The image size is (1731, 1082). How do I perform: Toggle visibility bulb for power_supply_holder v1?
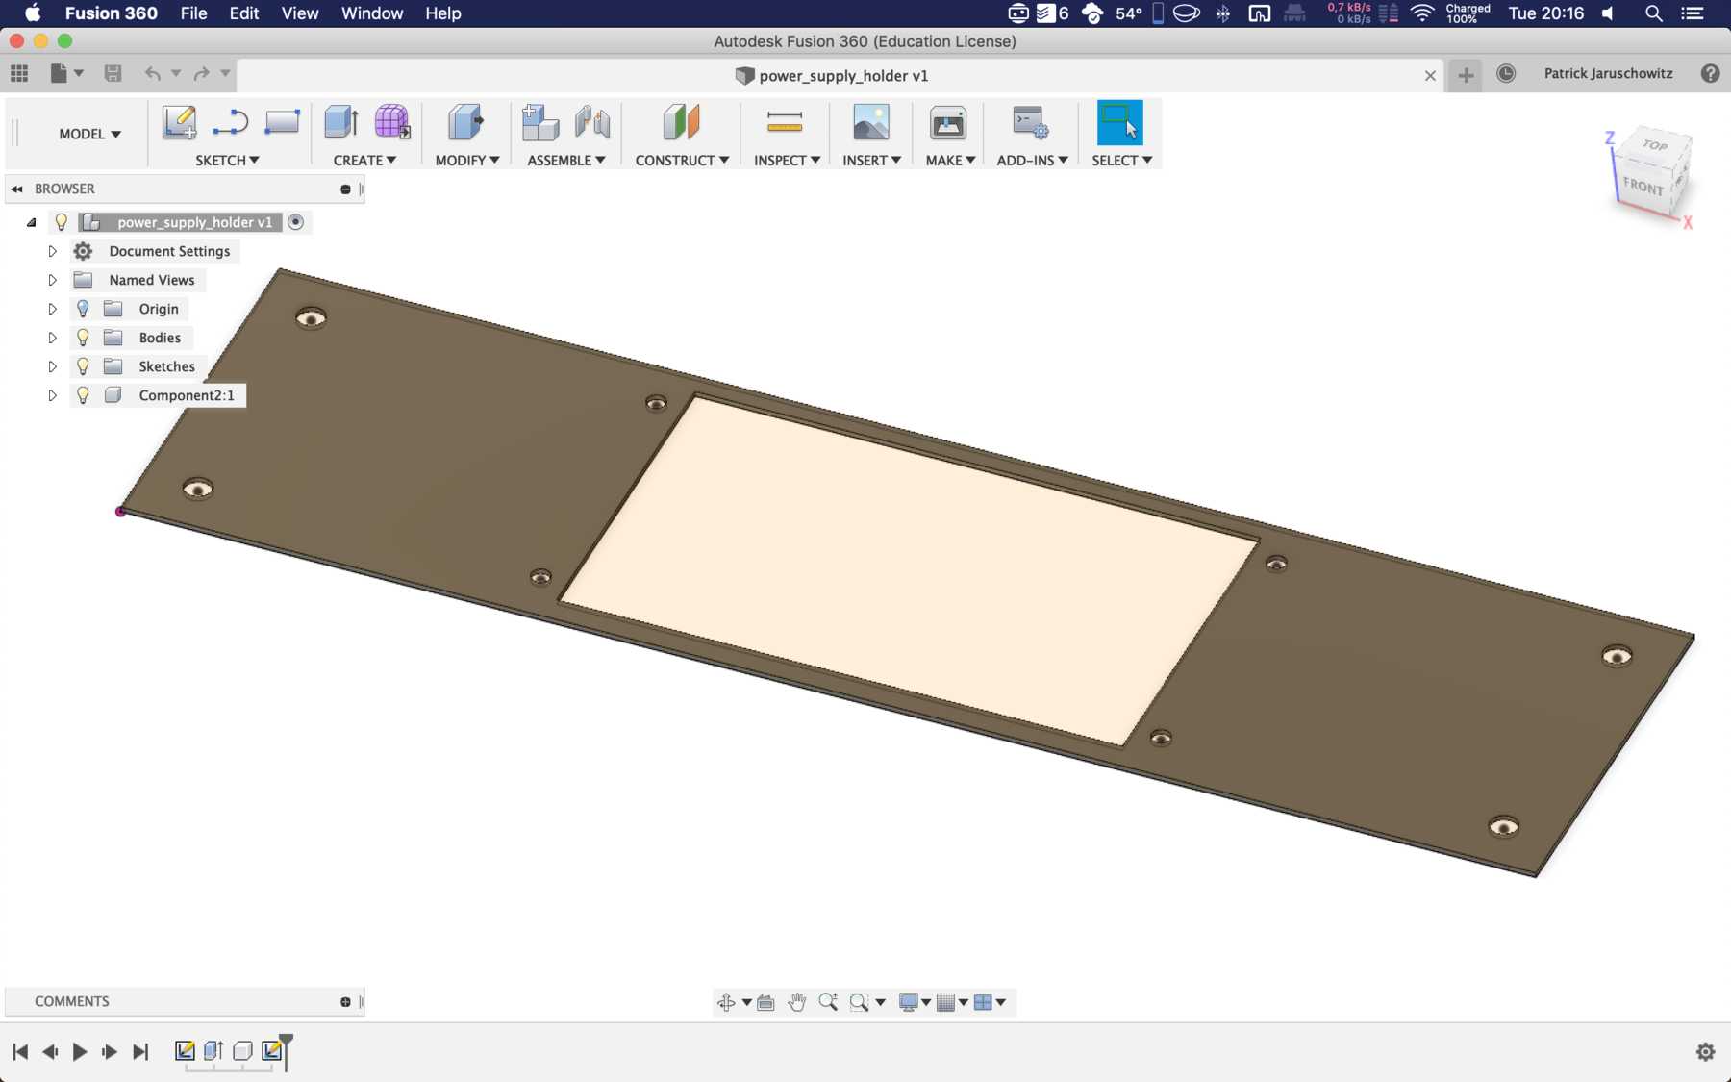[x=62, y=222]
